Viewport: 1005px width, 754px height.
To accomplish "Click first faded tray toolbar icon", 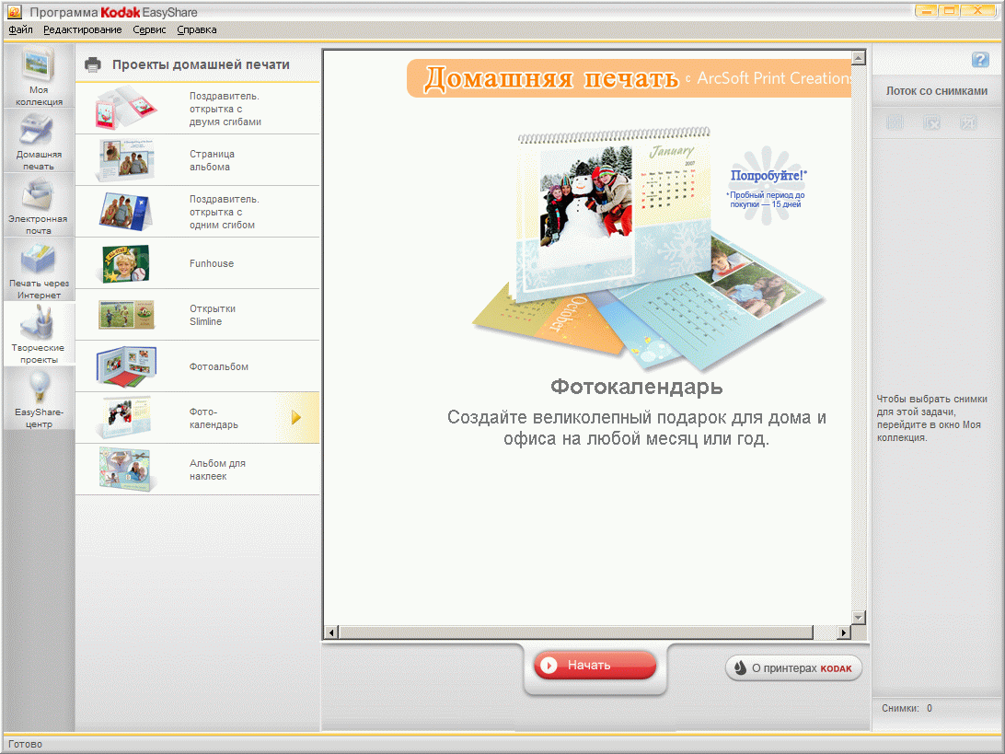I will (895, 122).
